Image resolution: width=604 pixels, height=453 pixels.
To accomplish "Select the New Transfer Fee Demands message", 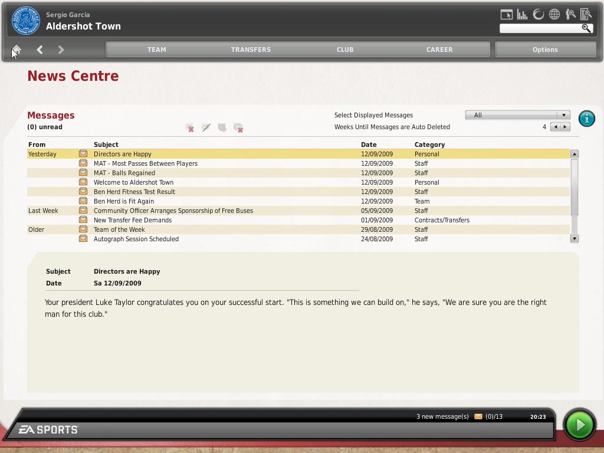I will pos(133,220).
